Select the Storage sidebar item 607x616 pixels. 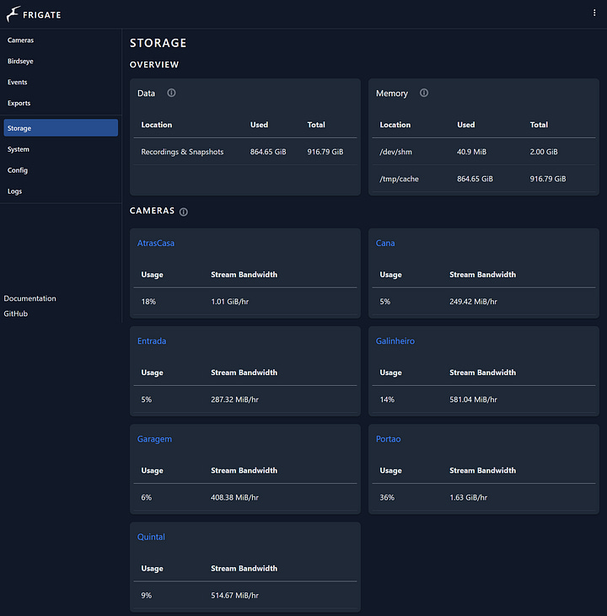tap(61, 128)
